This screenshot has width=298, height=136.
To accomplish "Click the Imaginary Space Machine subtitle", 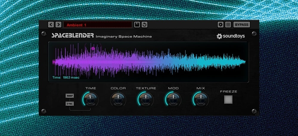I will tap(124, 37).
